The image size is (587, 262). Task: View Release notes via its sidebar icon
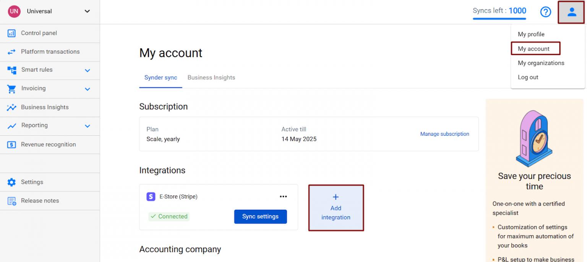pyautogui.click(x=13, y=201)
